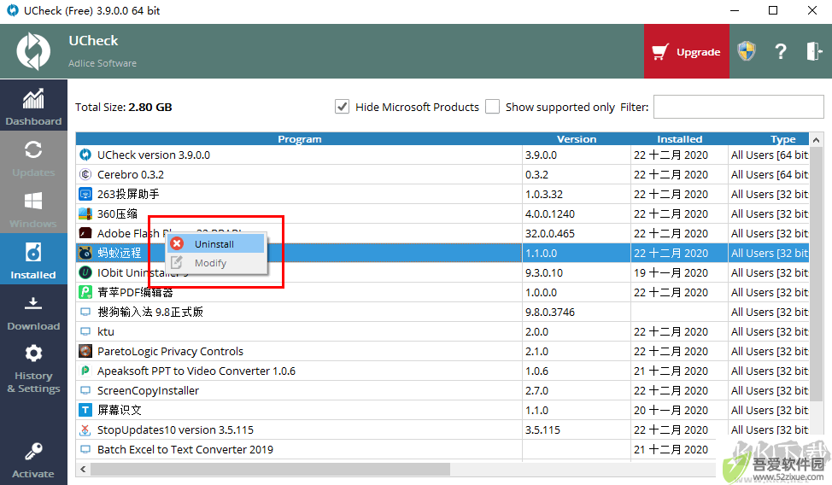The image size is (832, 485).
Task: Open the Updates sidebar section
Action: (x=33, y=158)
